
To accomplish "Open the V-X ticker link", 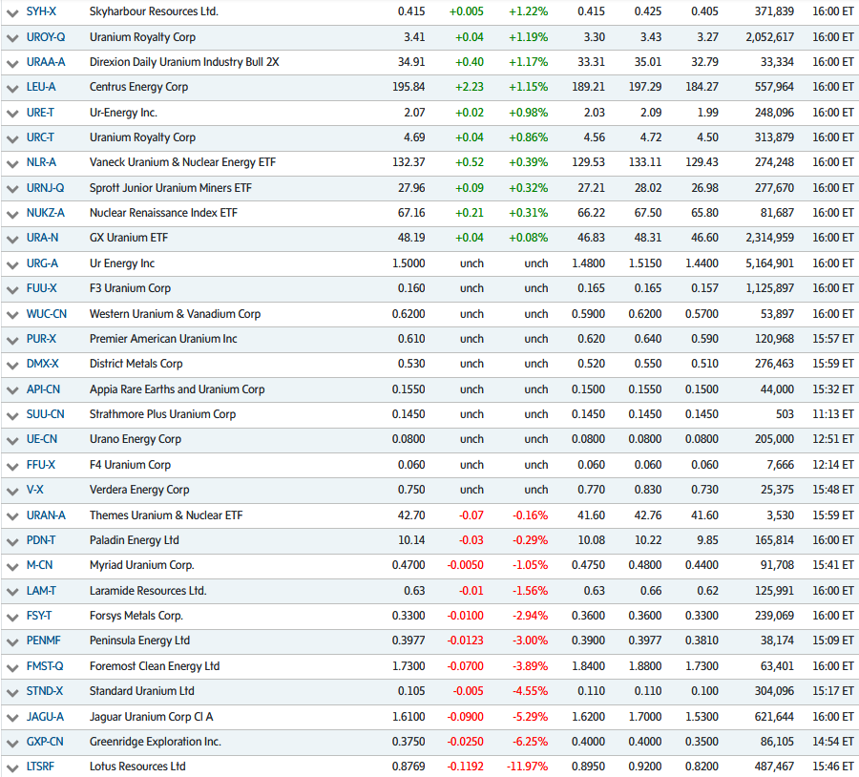I will click(x=35, y=490).
